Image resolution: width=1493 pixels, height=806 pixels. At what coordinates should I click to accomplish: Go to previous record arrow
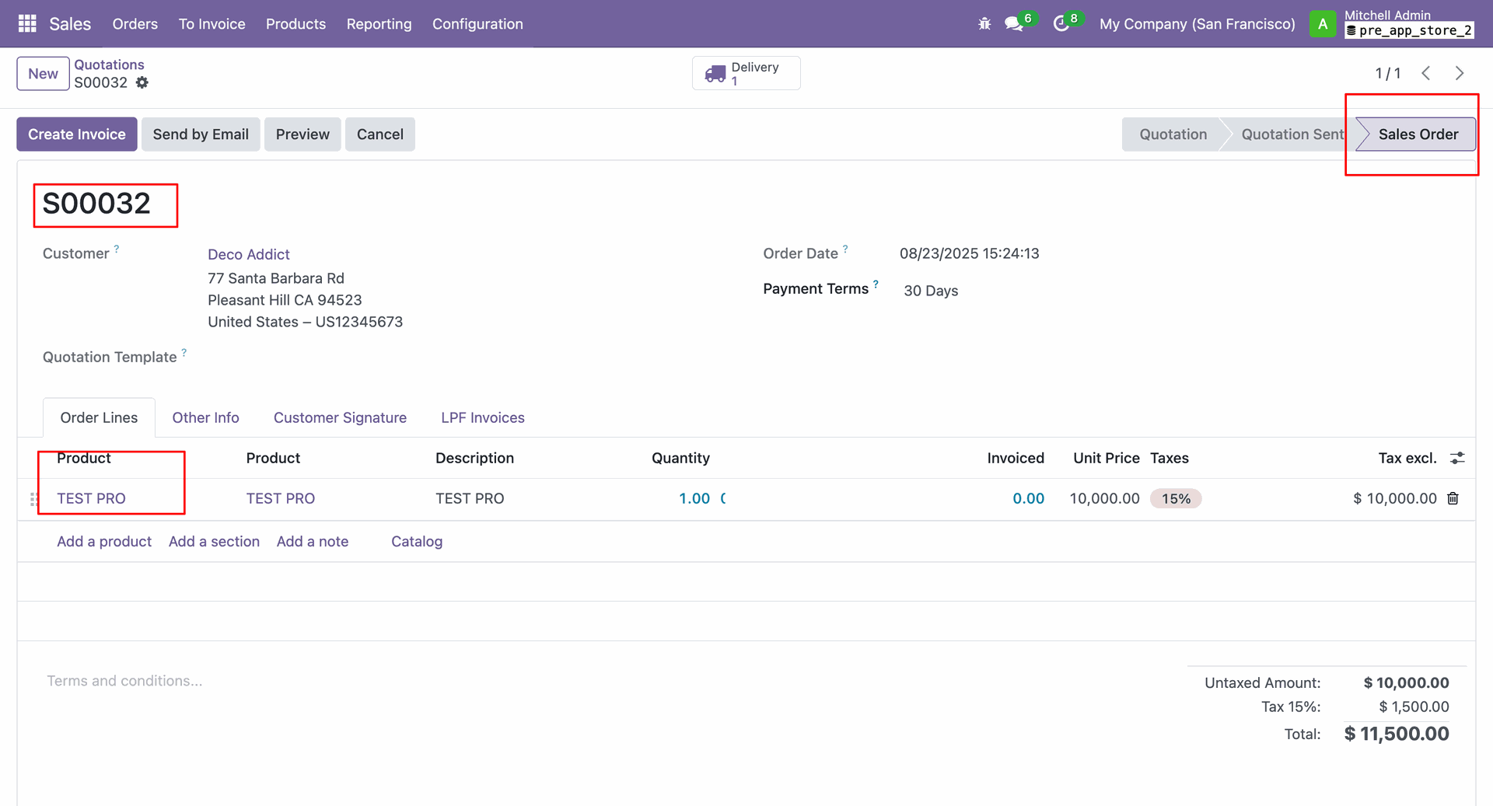click(x=1426, y=73)
